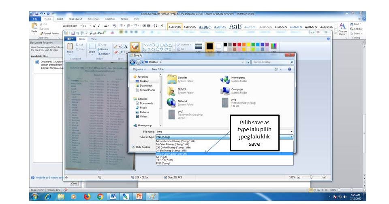This screenshot has height=204, width=389.
Task: Expand the Organize menu in Save As
Action: pyautogui.click(x=139, y=69)
